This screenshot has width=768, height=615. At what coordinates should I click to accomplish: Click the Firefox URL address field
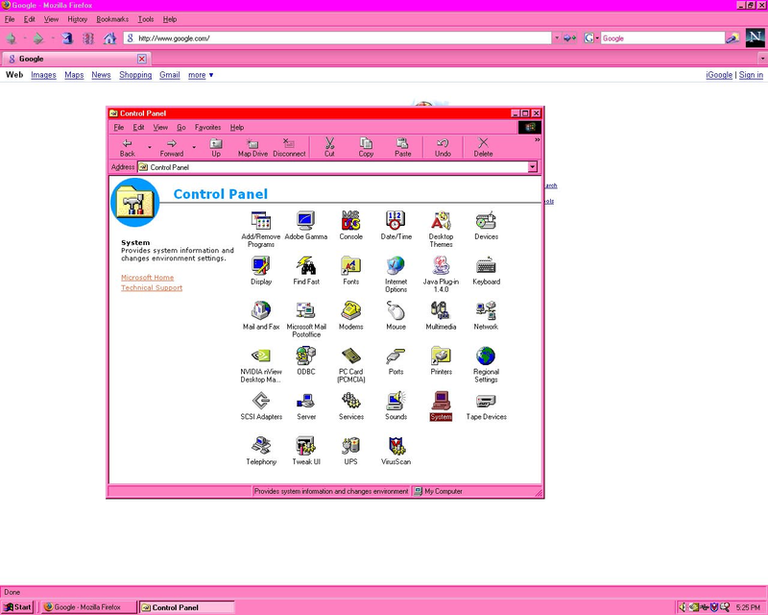pos(338,37)
